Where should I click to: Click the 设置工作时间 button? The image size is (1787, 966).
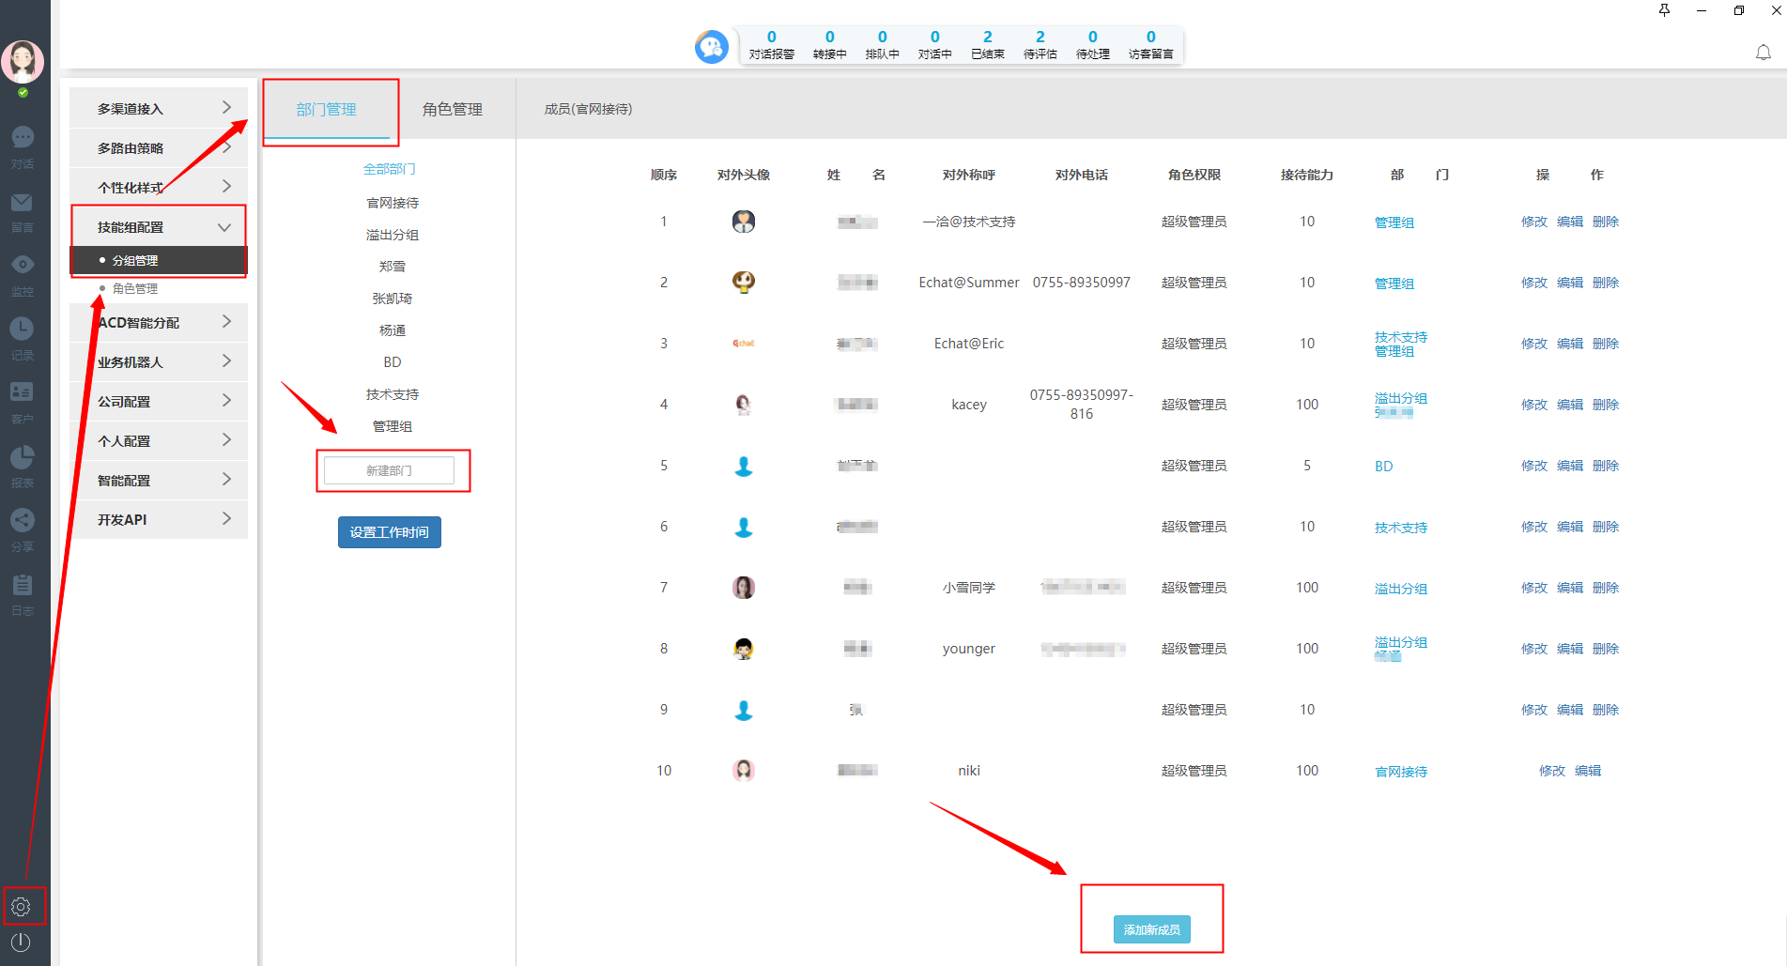pos(390,532)
